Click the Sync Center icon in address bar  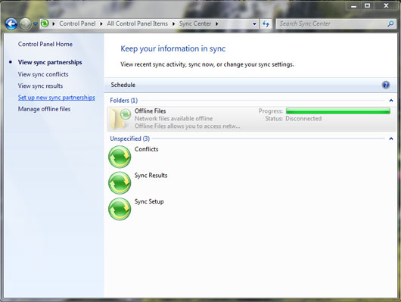point(45,23)
